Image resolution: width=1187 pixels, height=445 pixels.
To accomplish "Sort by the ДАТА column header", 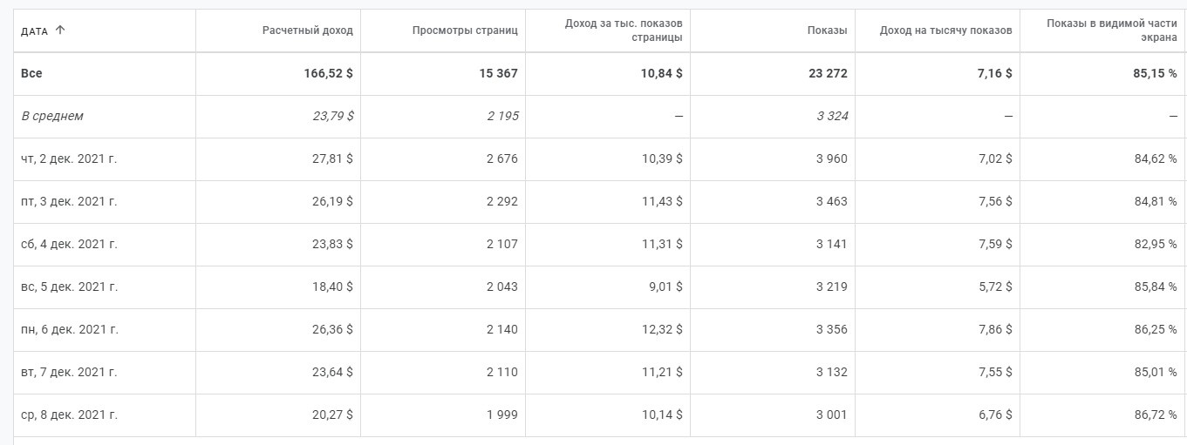I will point(35,30).
